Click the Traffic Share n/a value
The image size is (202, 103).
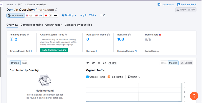click(148, 39)
